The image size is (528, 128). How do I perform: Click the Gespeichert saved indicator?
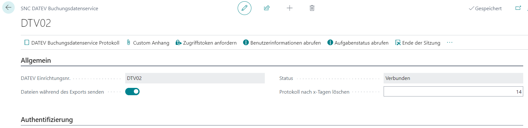tap(485, 9)
